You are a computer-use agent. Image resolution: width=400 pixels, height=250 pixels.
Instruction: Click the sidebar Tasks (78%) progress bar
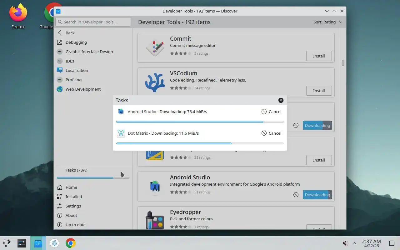(93, 178)
